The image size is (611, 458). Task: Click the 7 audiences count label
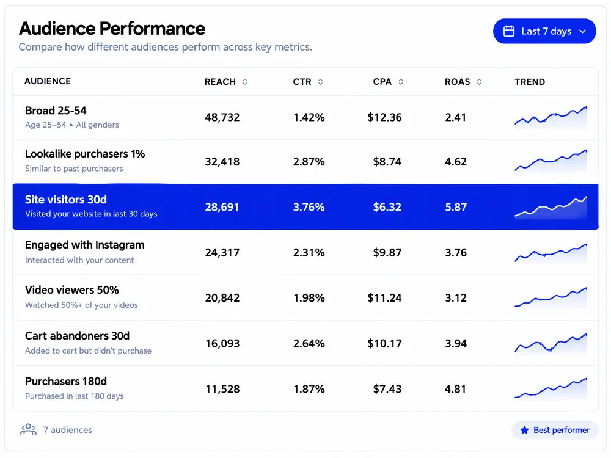coord(67,429)
